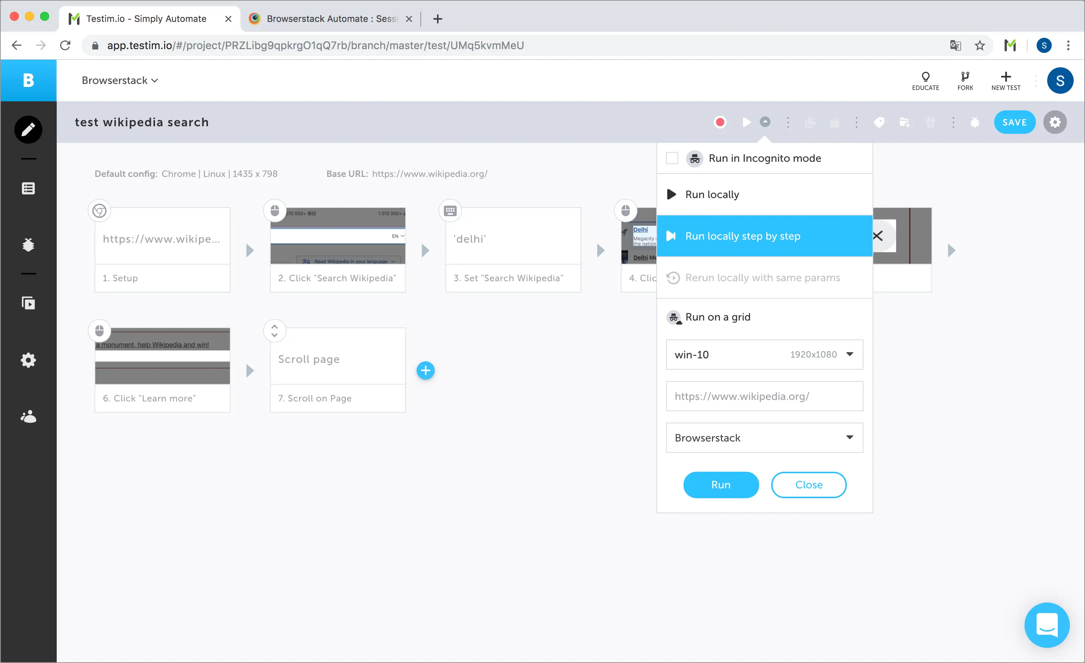This screenshot has height=663, width=1085.
Task: Expand the win-10 configuration dropdown
Action: click(764, 355)
